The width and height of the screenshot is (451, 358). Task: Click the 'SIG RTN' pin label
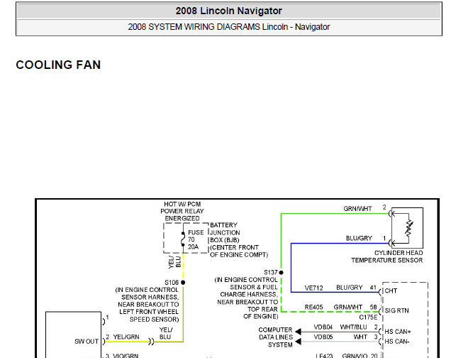click(x=396, y=310)
